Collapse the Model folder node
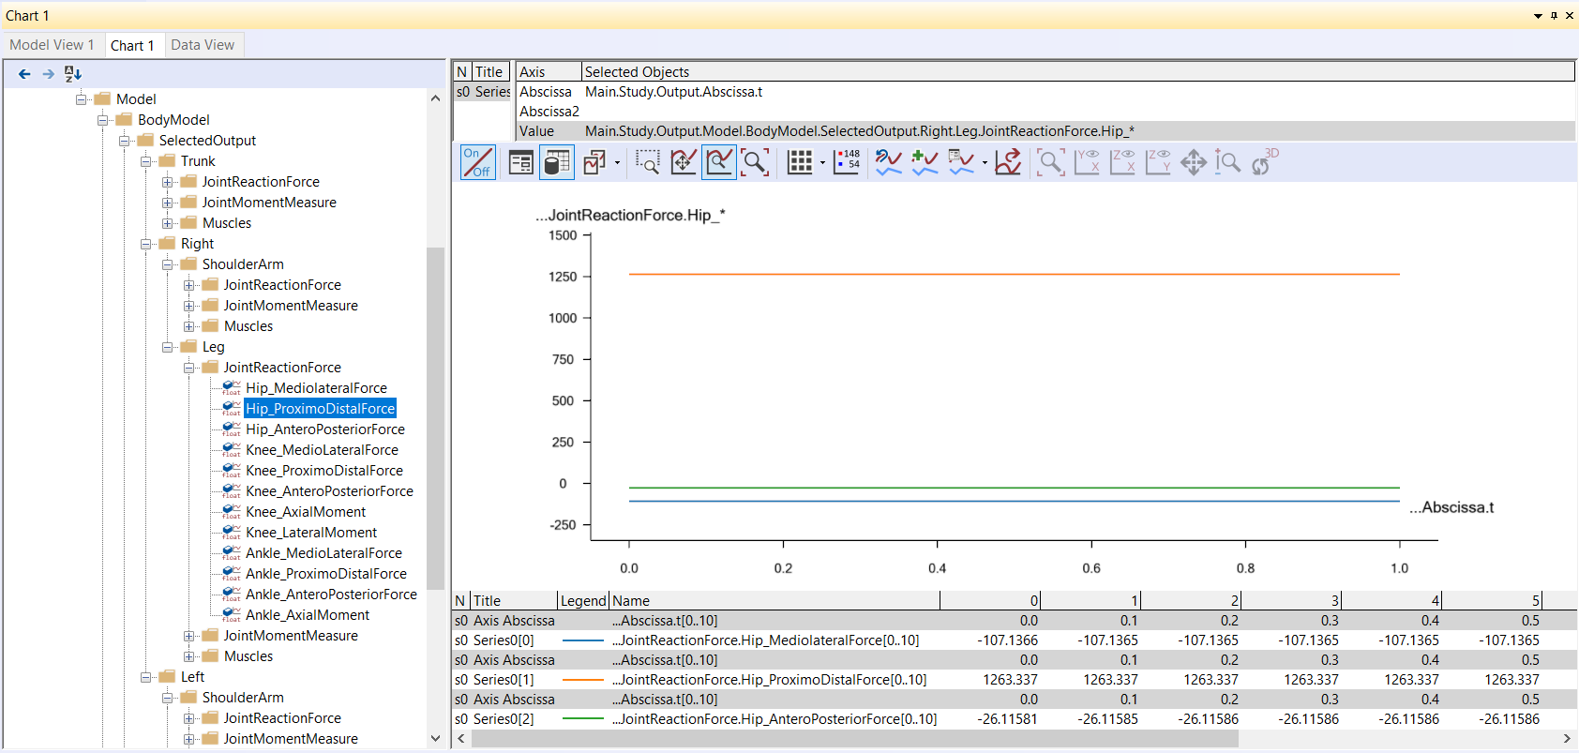Screen dimensions: 1579x753 tap(82, 99)
